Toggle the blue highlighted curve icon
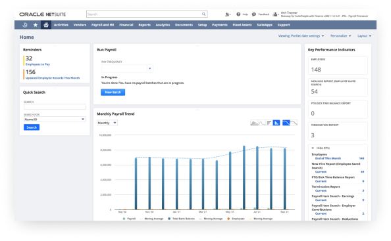 (286, 123)
